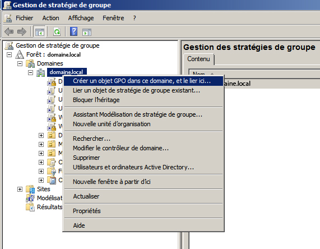Click the green Refresh toolbar icon

click(57, 32)
